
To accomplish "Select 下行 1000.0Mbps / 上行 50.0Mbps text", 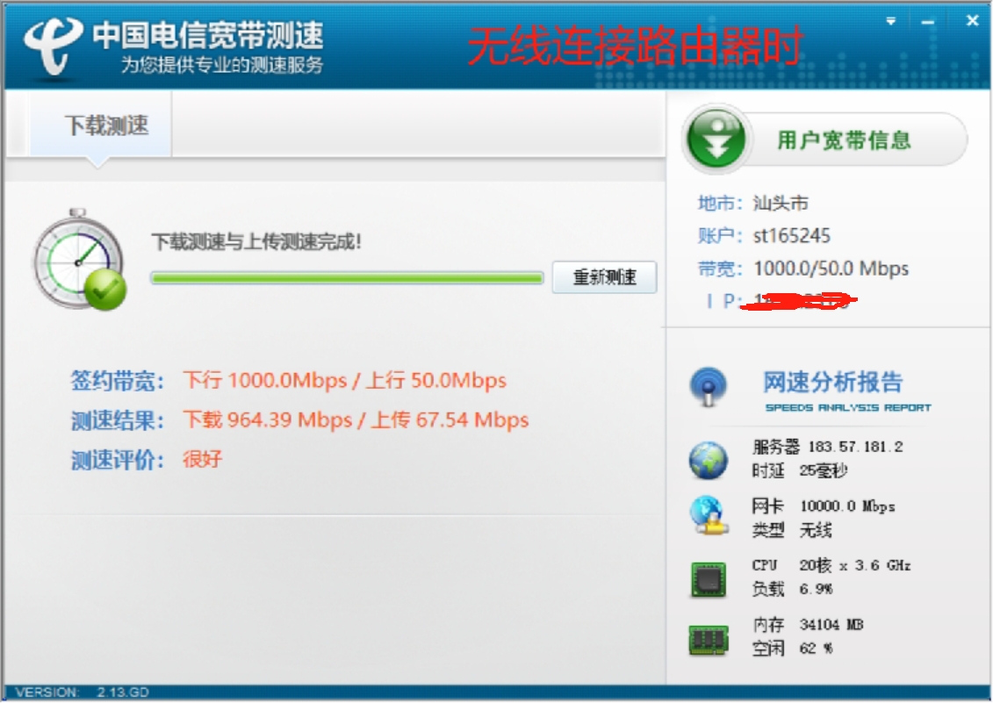I will [x=345, y=380].
